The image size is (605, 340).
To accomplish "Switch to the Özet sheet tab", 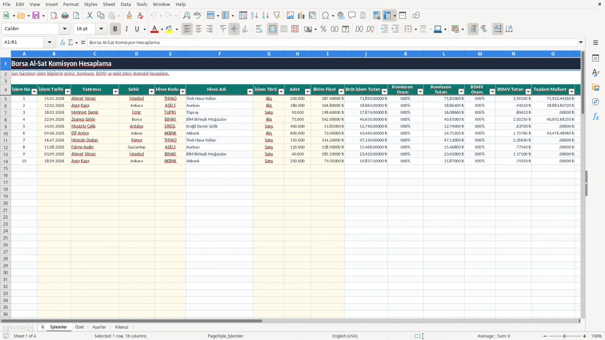I will [x=79, y=327].
